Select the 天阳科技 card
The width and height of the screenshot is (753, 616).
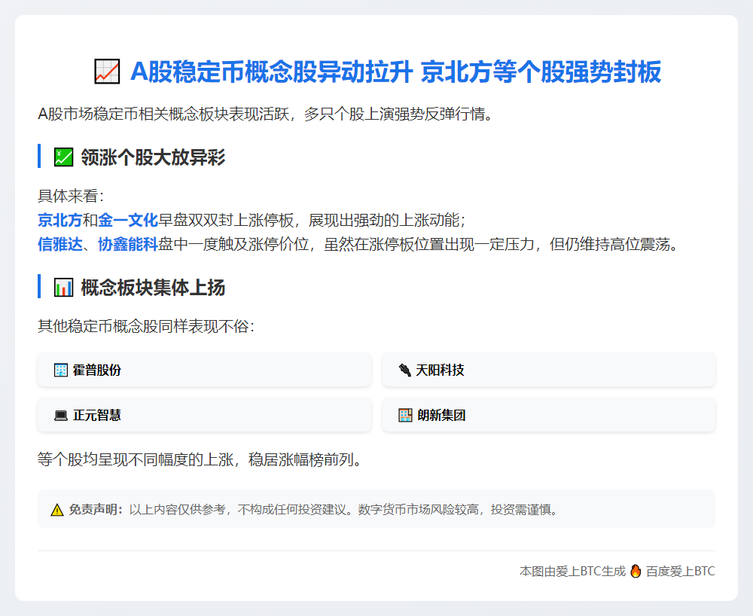549,370
